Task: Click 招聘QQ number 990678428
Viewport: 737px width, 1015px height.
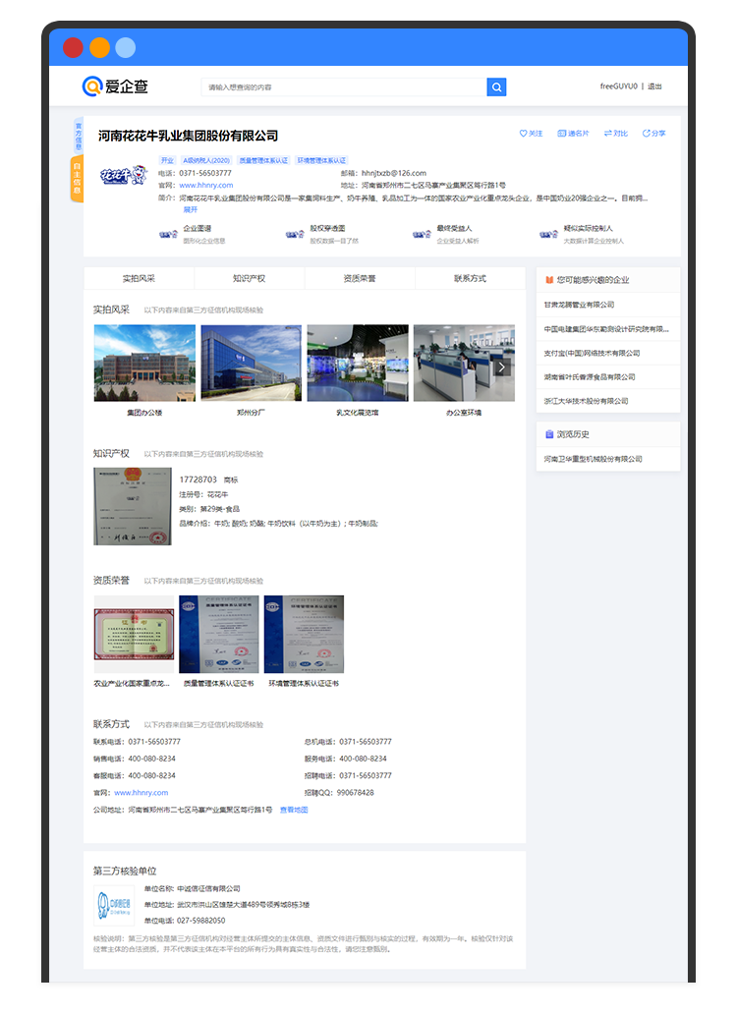Action: click(355, 792)
